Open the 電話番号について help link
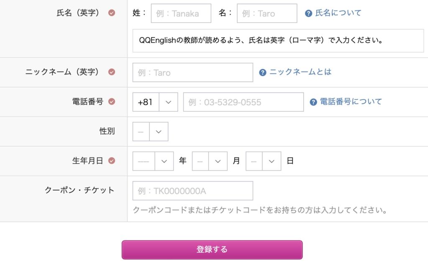Screen dimensions: 428x271 [351, 102]
